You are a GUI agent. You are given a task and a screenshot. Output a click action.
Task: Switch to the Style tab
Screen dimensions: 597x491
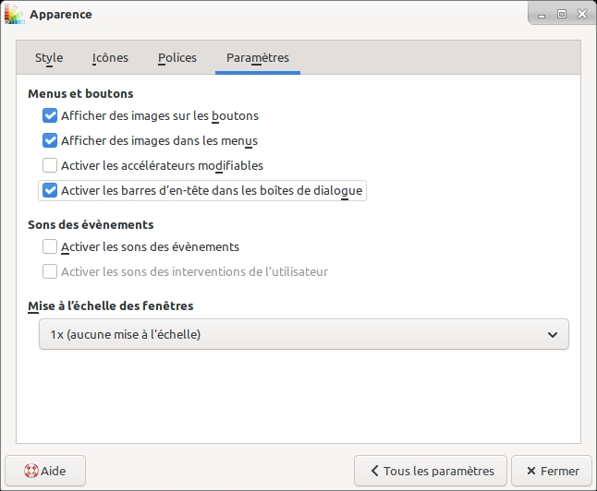[x=49, y=58]
